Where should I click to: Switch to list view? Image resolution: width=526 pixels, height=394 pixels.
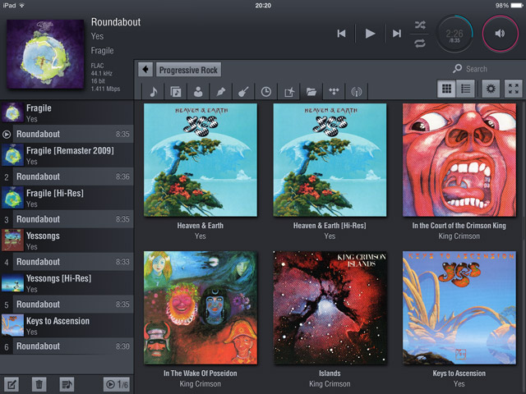[466, 89]
